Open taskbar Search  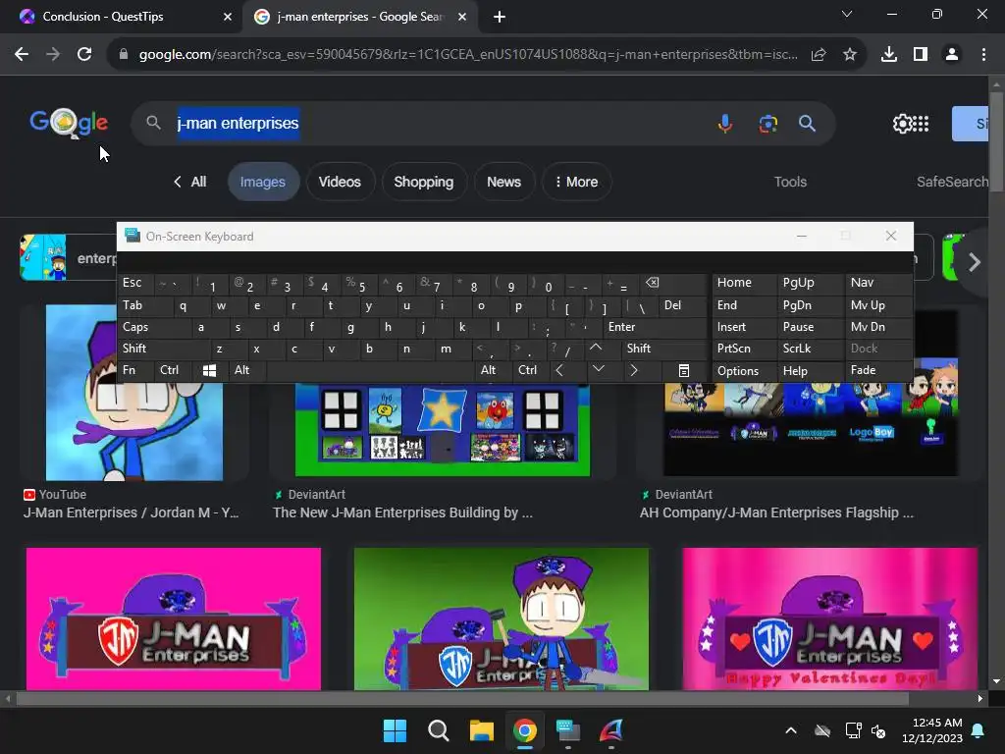pyautogui.click(x=439, y=730)
